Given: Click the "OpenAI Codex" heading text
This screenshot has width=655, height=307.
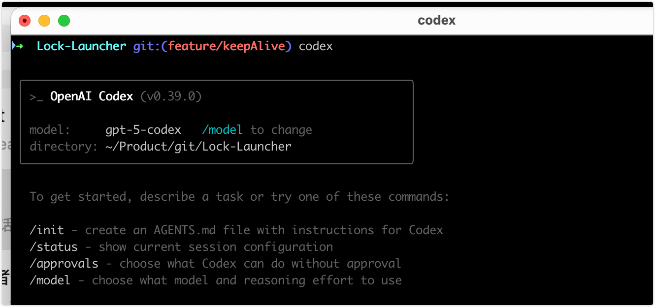Looking at the screenshot, I should tap(92, 96).
